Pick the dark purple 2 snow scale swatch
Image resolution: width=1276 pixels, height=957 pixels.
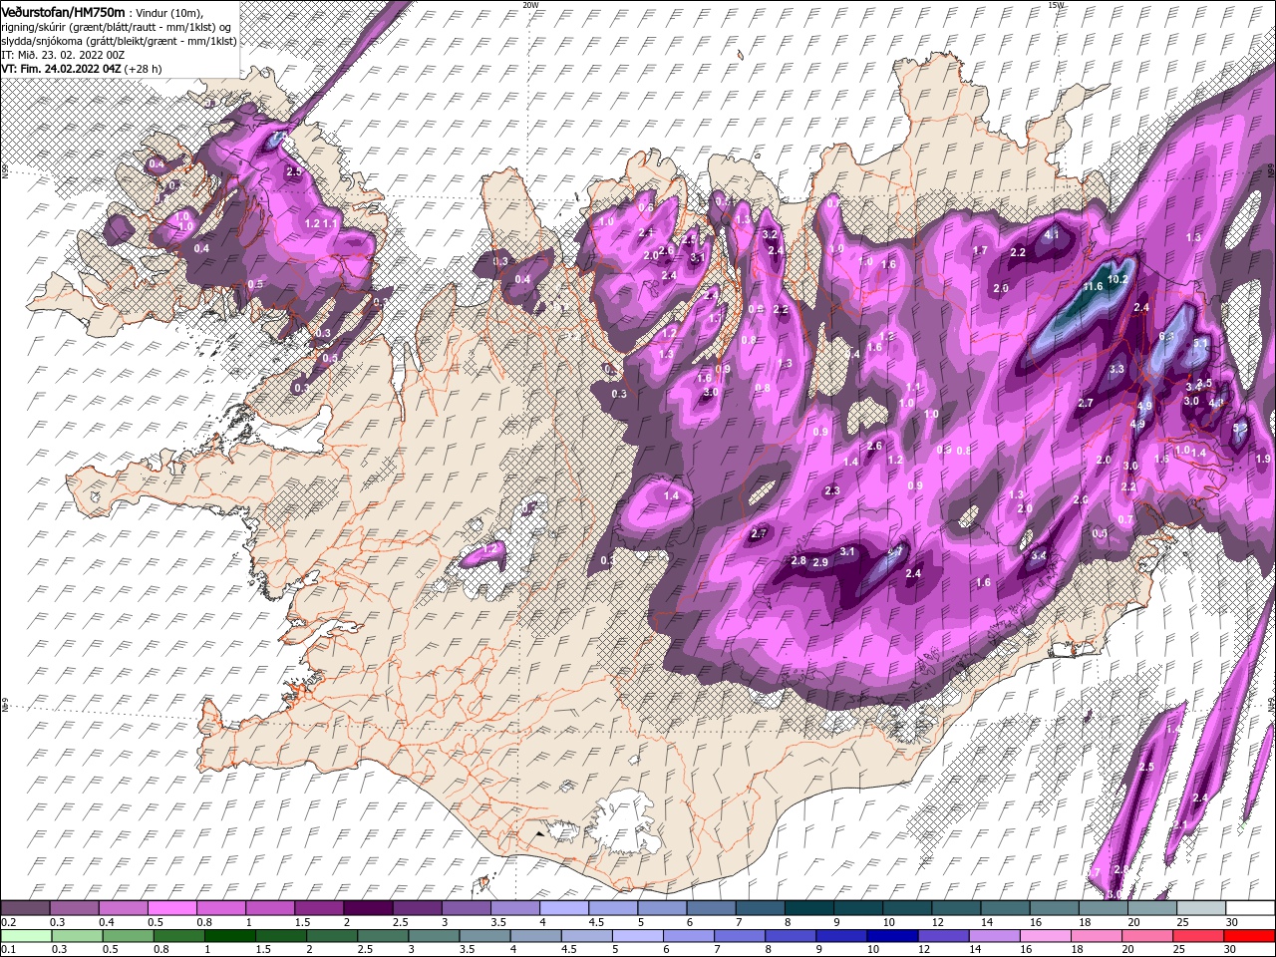[x=368, y=908]
